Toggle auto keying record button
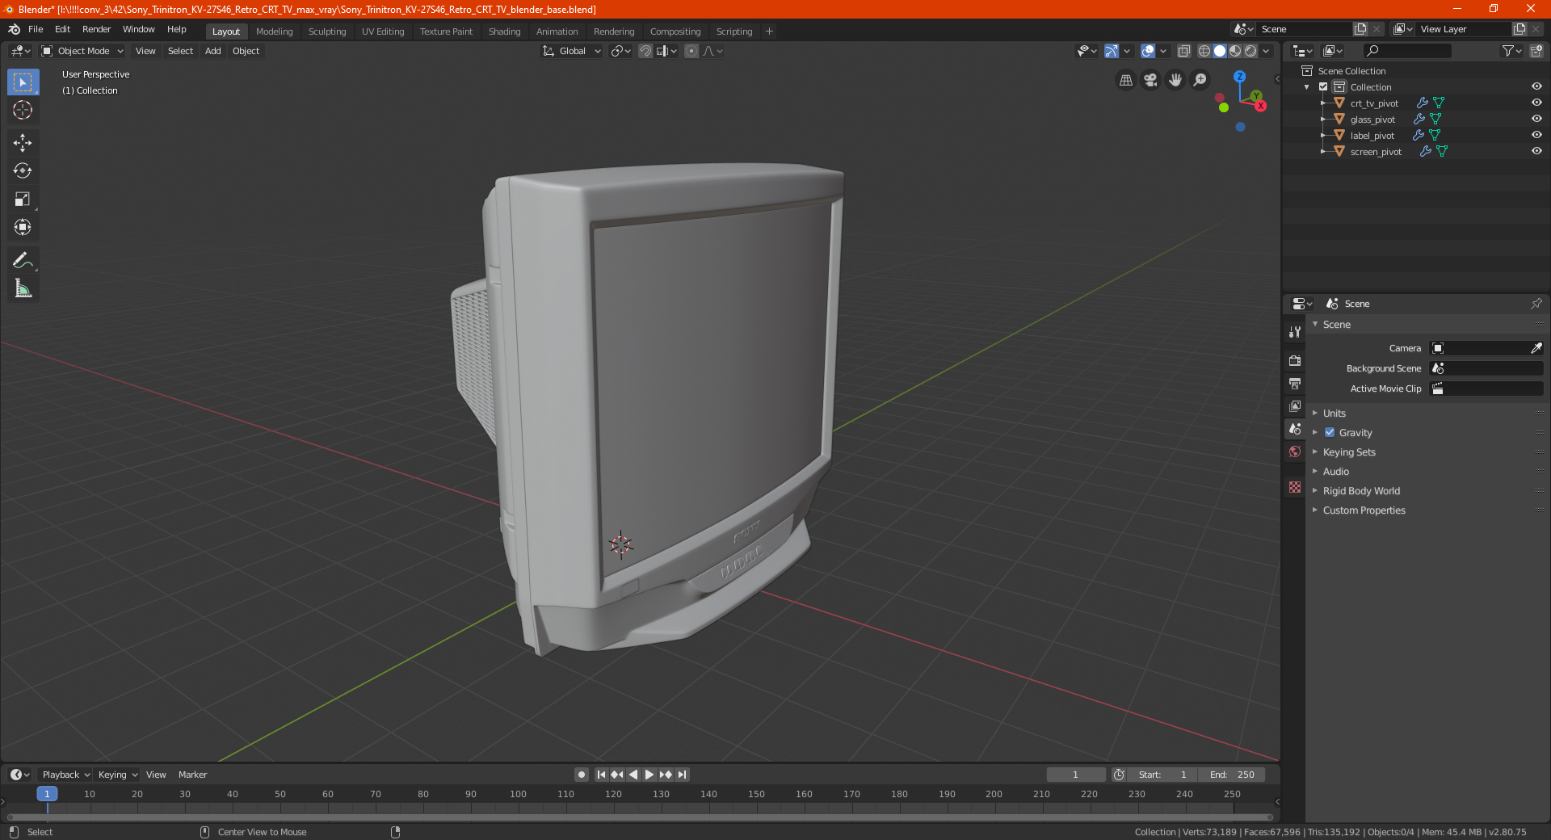Image resolution: width=1551 pixels, height=840 pixels. 581,775
